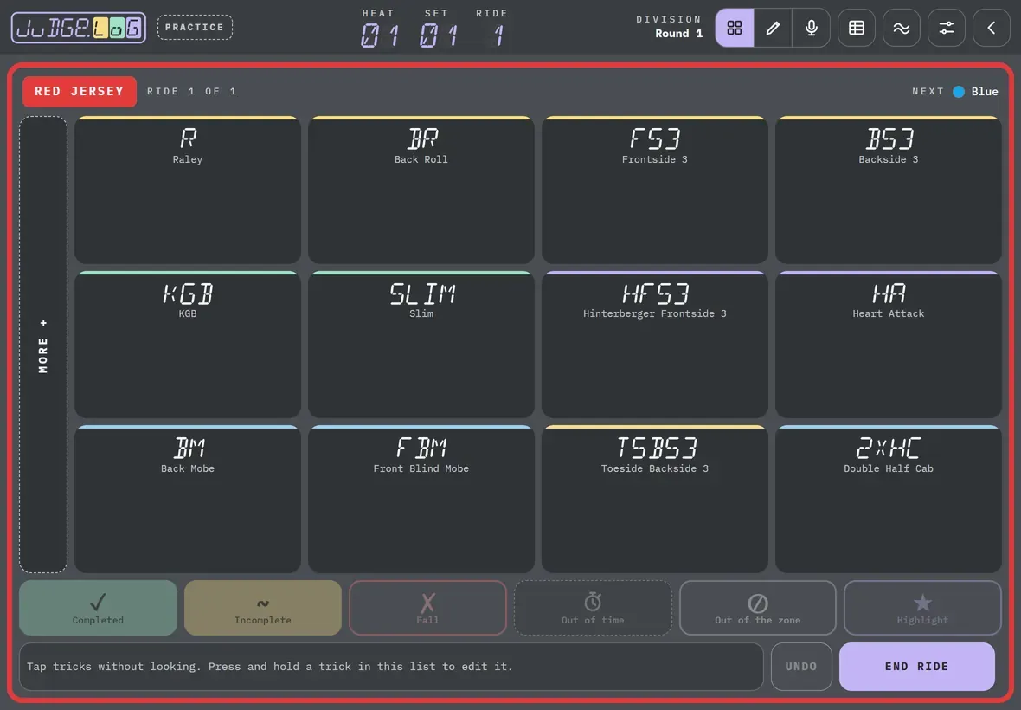Click the JudgeLog logo
The height and width of the screenshot is (710, 1021).
79,28
